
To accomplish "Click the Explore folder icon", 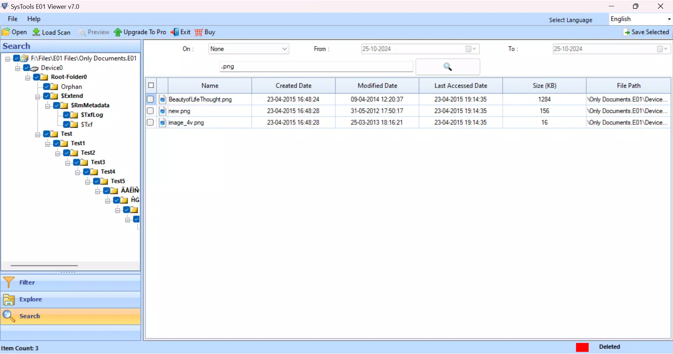I will pos(9,300).
